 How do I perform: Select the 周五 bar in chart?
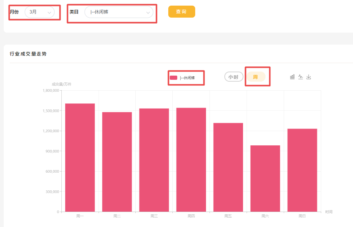pyautogui.click(x=228, y=167)
